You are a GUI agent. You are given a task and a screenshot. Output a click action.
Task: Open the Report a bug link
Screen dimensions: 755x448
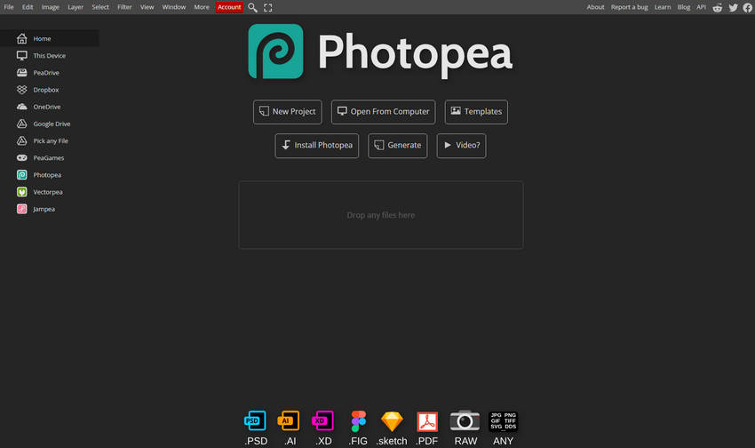click(x=630, y=7)
